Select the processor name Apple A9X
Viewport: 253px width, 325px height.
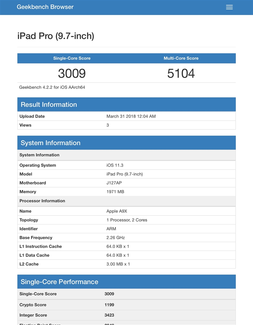click(117, 211)
